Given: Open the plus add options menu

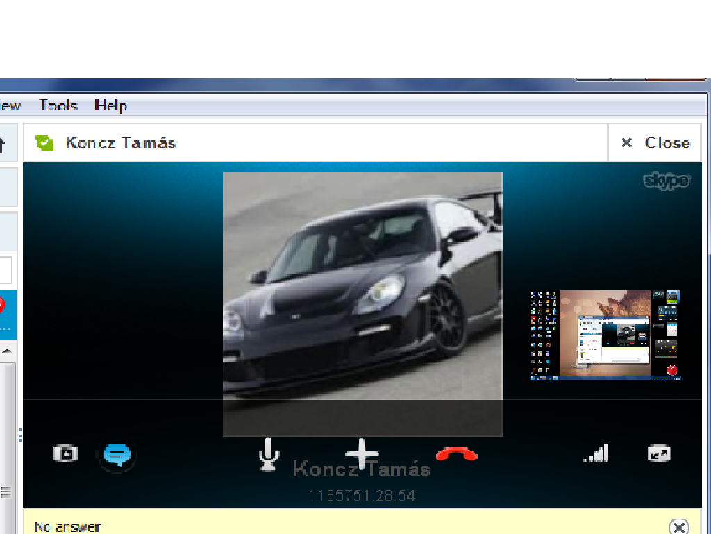Looking at the screenshot, I should pyautogui.click(x=362, y=454).
